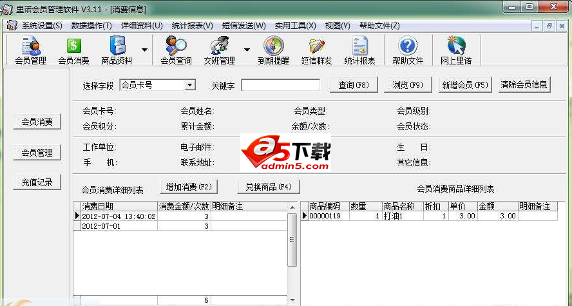Click 单价 column header
This screenshot has width=572, height=306.
click(463, 206)
